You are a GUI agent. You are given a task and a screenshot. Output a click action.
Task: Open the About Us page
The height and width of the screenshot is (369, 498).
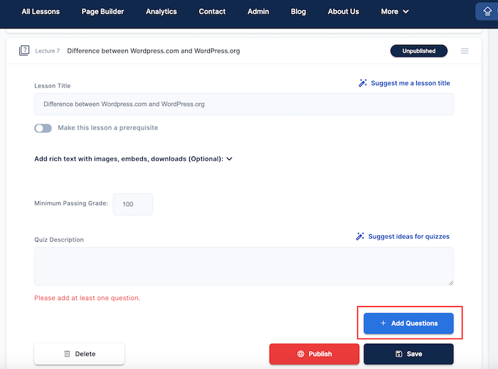[344, 12]
